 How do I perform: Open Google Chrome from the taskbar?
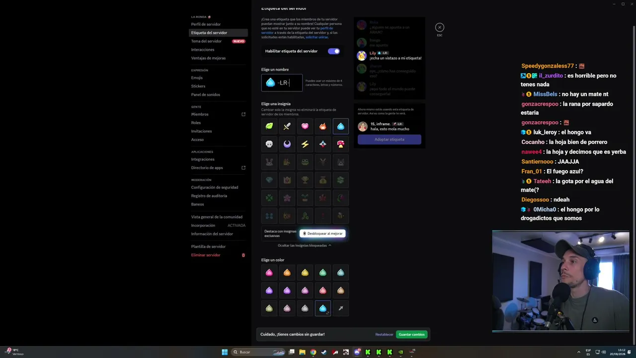tap(313, 352)
